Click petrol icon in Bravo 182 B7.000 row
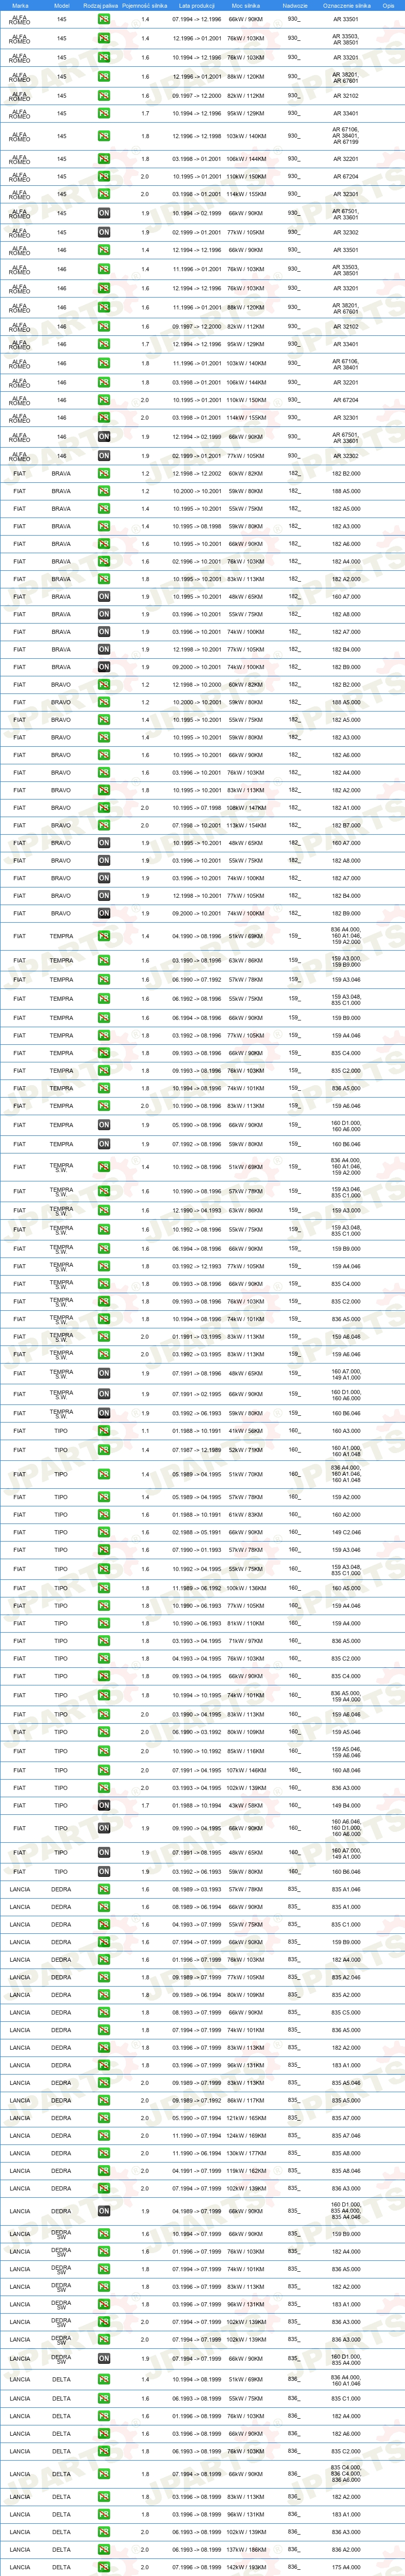This screenshot has width=405, height=2576. 104,825
